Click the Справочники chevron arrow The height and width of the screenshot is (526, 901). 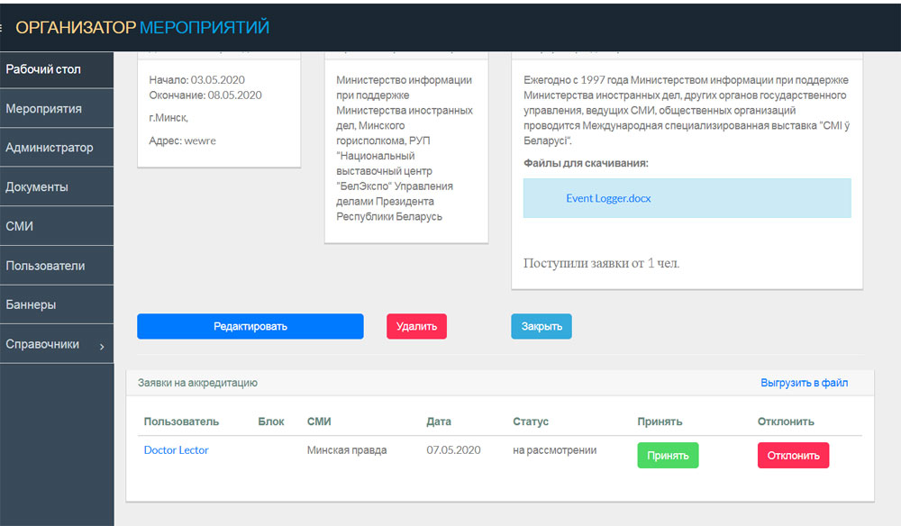tap(102, 346)
